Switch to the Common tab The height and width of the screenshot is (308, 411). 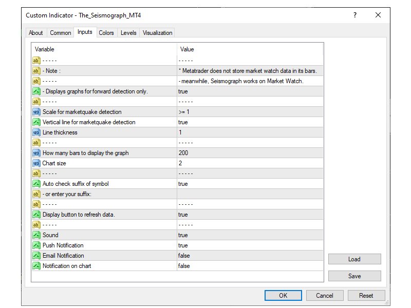61,33
